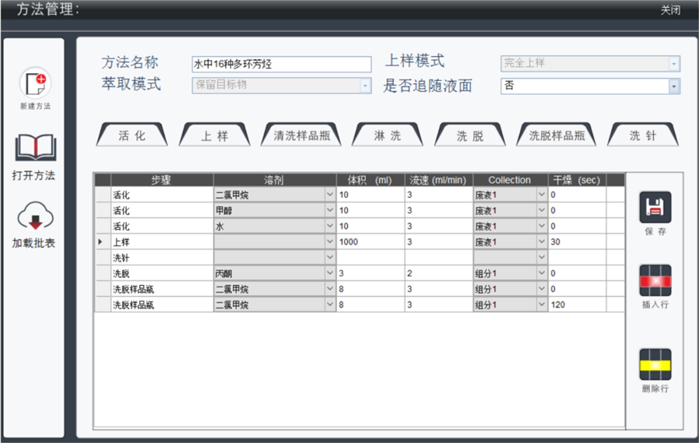Delete a row using the yellow 删除行 icon

coord(654,364)
